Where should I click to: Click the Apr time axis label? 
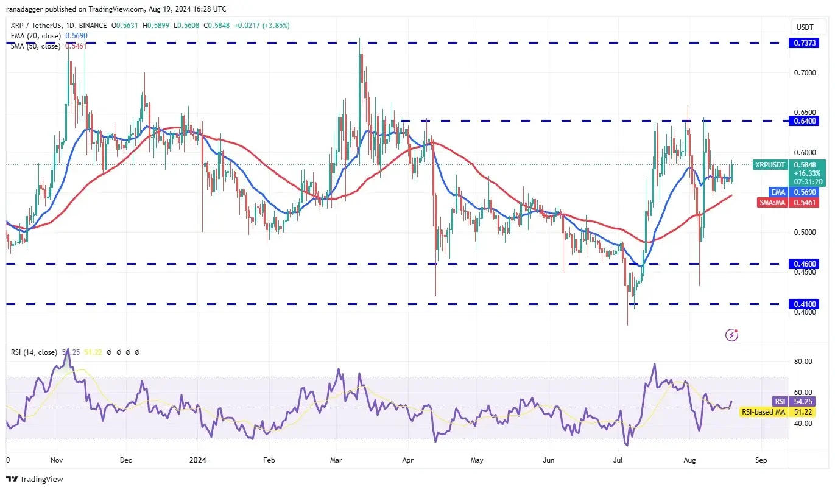coord(408,460)
